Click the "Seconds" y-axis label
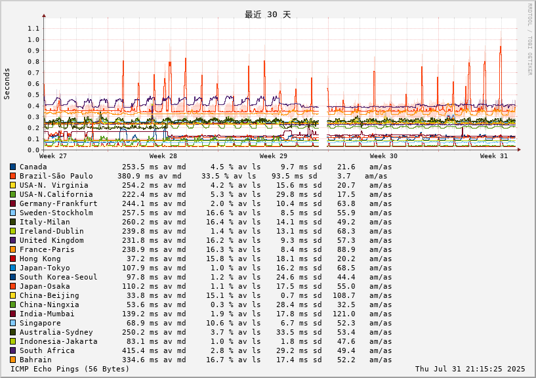The image size is (536, 378). (x=7, y=84)
